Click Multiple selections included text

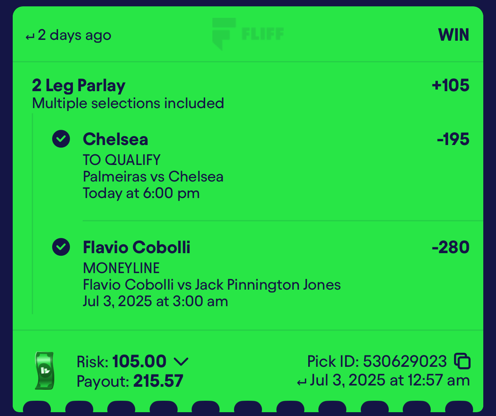coord(128,103)
